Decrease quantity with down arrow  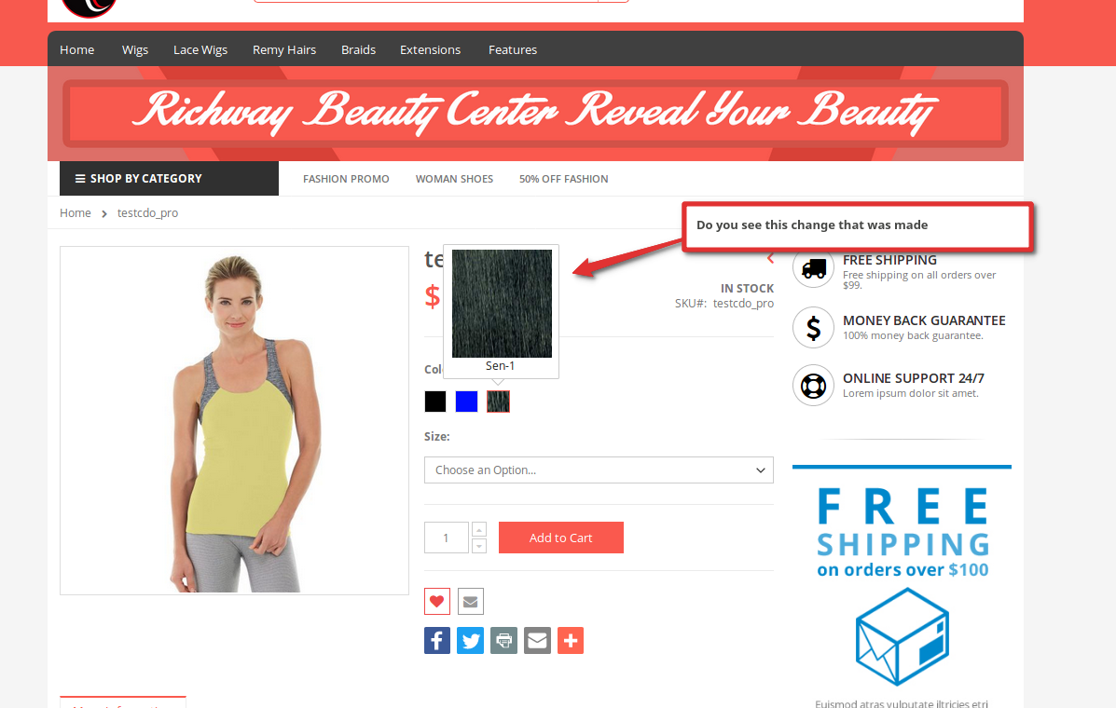(x=479, y=546)
